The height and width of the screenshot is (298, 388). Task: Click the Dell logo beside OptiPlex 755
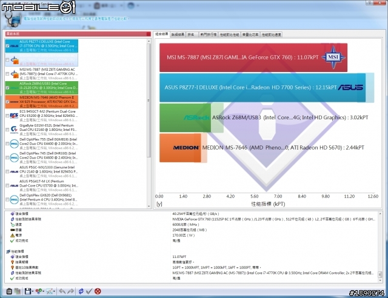click(14, 144)
